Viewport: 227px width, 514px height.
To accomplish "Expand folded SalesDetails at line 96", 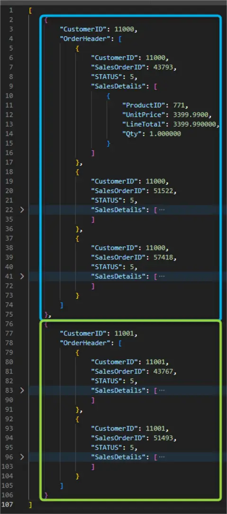I will pos(22,457).
